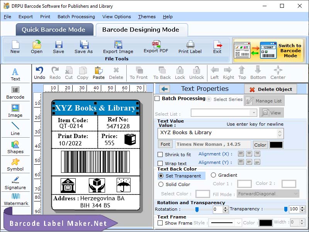Screen dimensions: 309x232
Task: Select the Solid Color radio button
Action: (161, 184)
